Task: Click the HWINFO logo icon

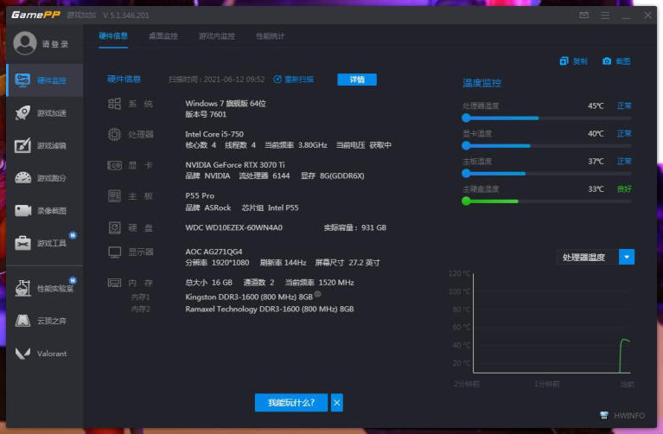Action: (604, 415)
